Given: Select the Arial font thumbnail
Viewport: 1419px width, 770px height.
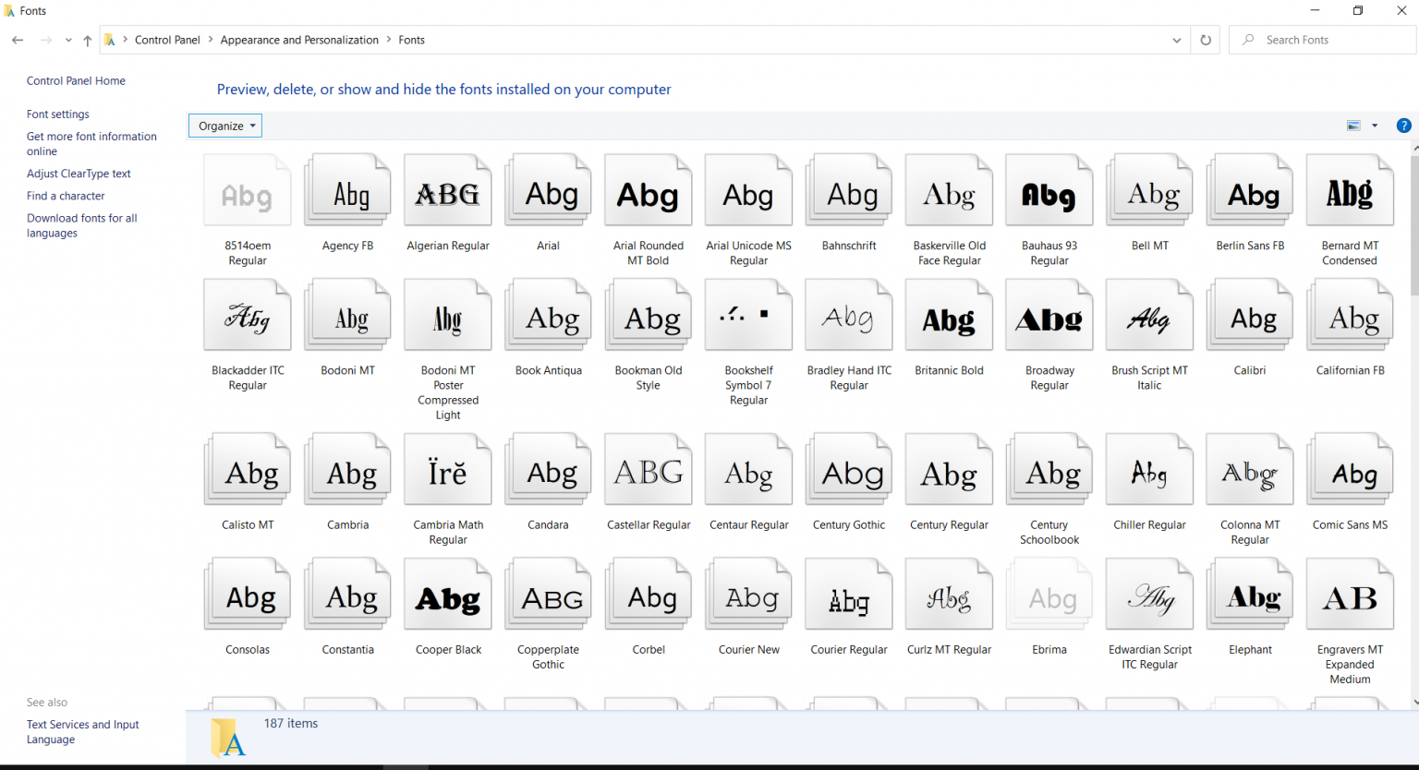Looking at the screenshot, I should point(548,189).
